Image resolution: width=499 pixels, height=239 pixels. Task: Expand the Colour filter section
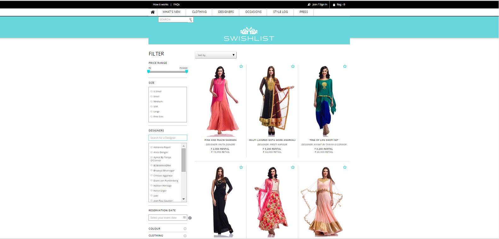(185, 229)
